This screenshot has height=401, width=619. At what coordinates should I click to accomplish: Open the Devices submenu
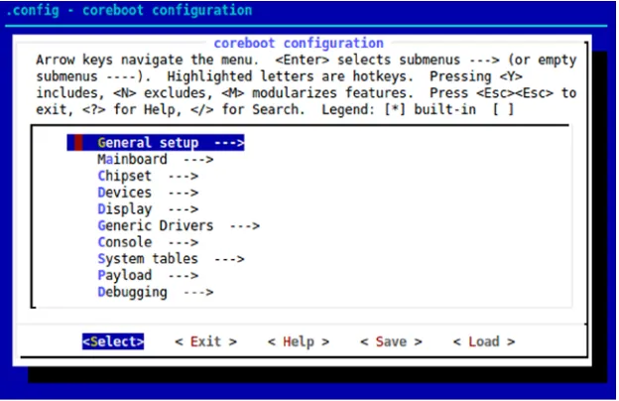click(x=148, y=193)
